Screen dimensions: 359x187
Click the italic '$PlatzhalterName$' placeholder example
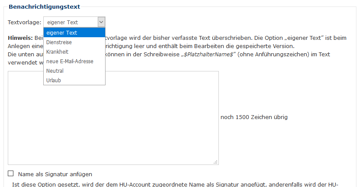pyautogui.click(x=208, y=55)
